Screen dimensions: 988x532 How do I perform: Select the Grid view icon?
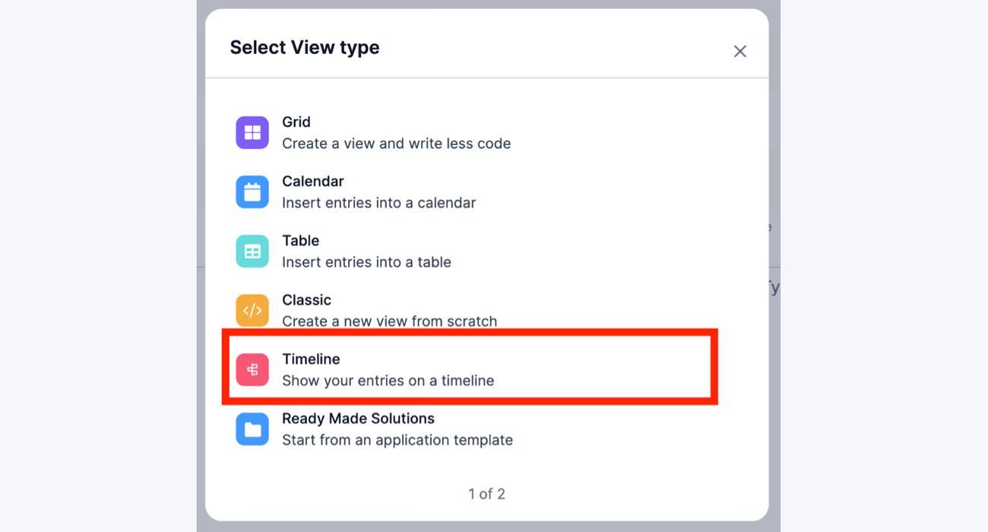(252, 132)
